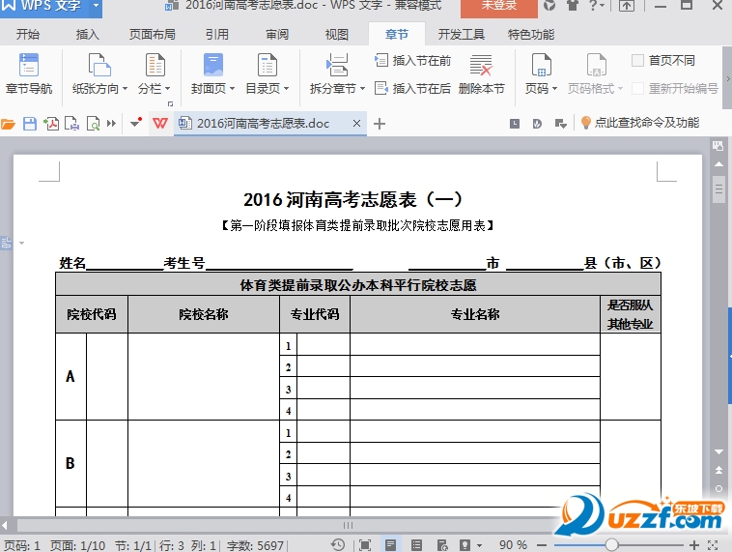Click the red WPS home icon

click(x=159, y=124)
